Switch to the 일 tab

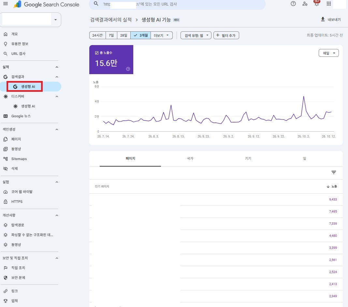tap(304, 158)
